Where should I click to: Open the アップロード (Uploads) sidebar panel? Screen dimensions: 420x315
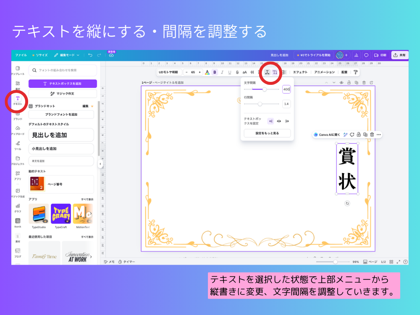click(18, 131)
